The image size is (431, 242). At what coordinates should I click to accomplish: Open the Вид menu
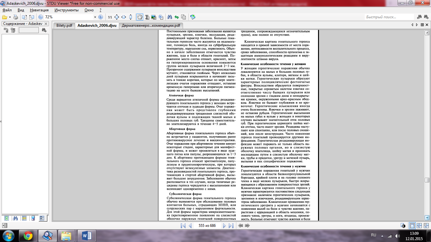click(21, 10)
